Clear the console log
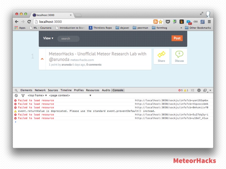Image resolution: width=226 pixels, height=169 pixels. point(16,95)
